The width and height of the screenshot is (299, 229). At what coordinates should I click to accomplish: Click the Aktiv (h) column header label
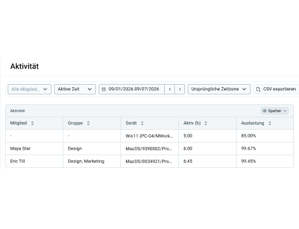[x=192, y=123]
